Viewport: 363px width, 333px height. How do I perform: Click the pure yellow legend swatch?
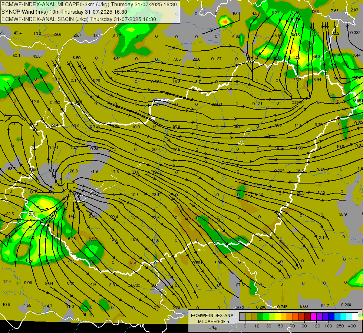pyautogui.click(x=278, y=316)
